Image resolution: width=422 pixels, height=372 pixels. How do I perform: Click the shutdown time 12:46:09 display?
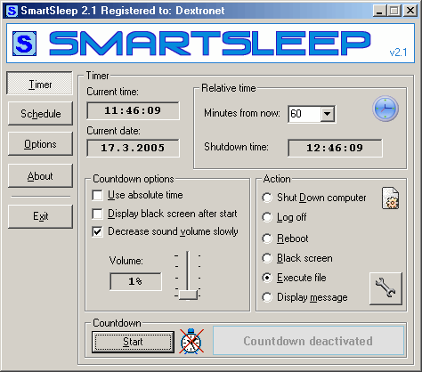(335, 148)
